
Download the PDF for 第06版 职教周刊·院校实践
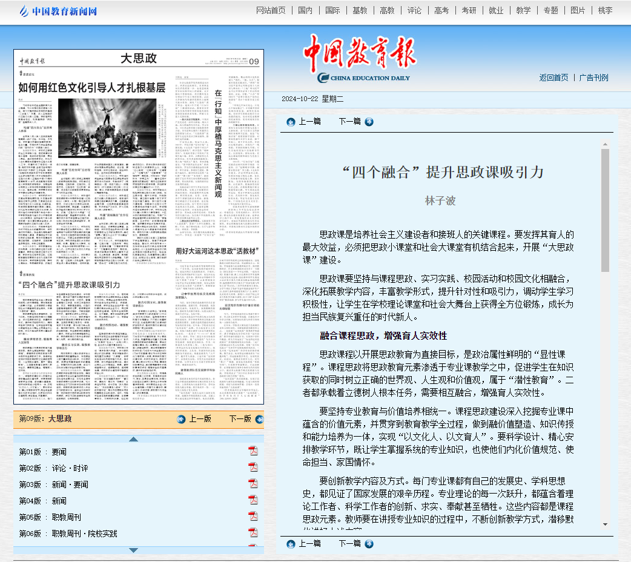[253, 532]
